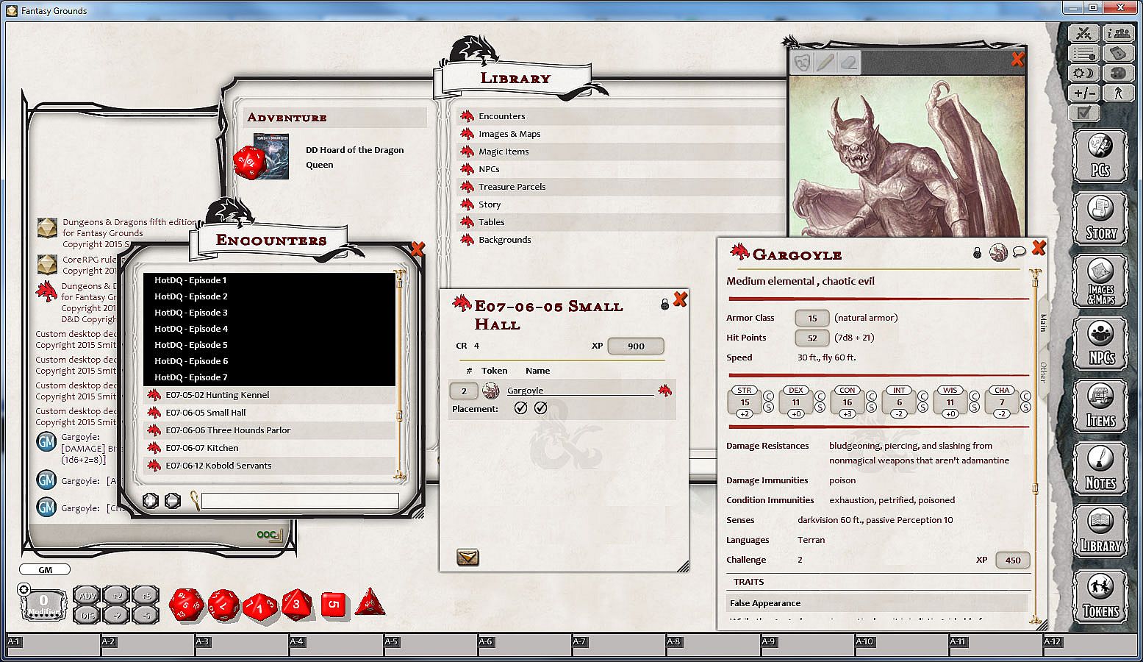The width and height of the screenshot is (1143, 662).
Task: Click the add-to-combat-tracker icon in Small Hall
Action: click(x=467, y=558)
